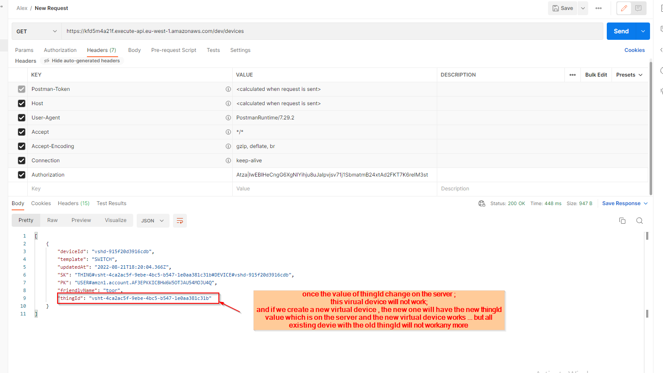
Task: Open the JSON format dropdown in response
Action: pyautogui.click(x=153, y=220)
